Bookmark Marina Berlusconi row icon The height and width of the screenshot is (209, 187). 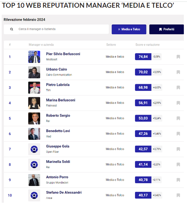[178, 103]
